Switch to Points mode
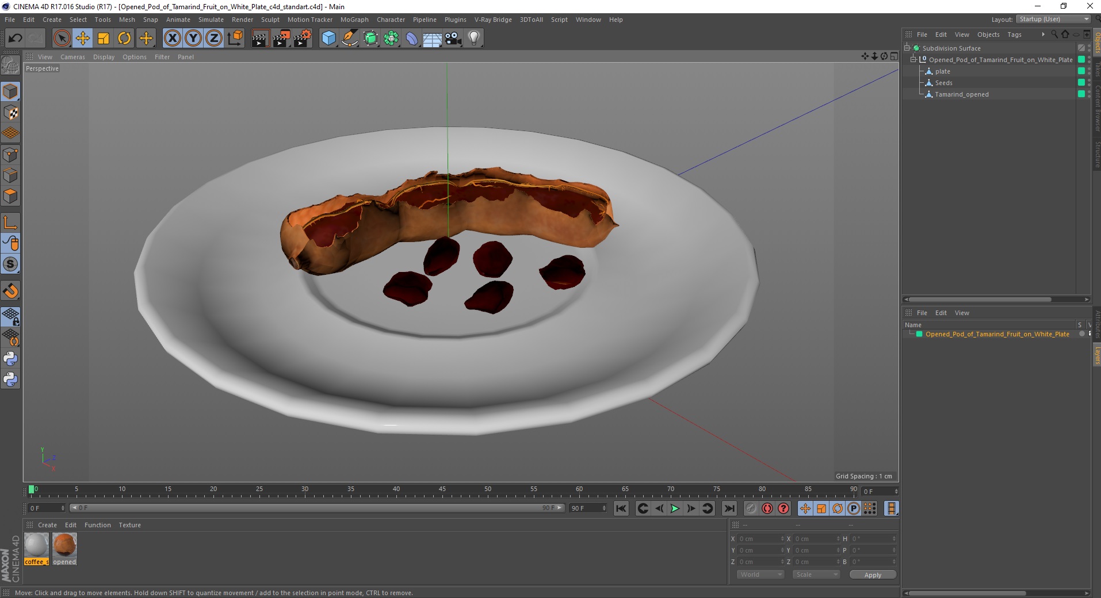Image resolution: width=1101 pixels, height=598 pixels. tap(10, 155)
